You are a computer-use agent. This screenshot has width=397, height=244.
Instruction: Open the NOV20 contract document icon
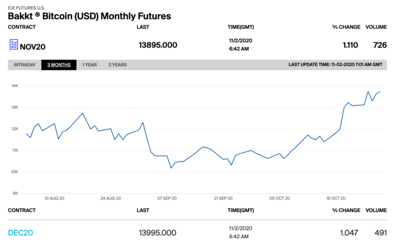14,44
